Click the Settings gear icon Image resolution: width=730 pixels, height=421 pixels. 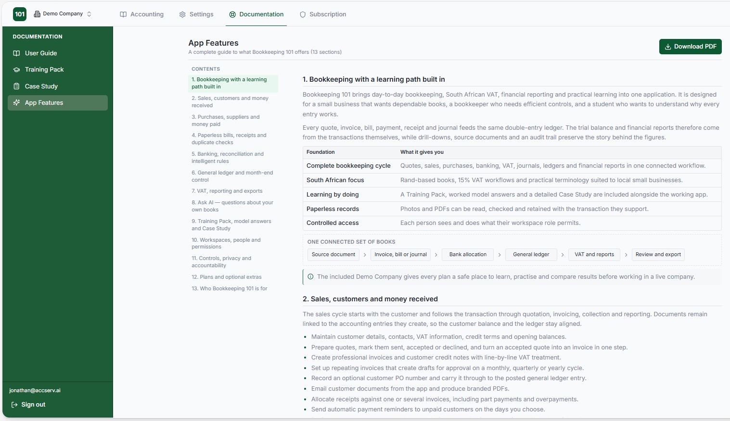coord(182,14)
